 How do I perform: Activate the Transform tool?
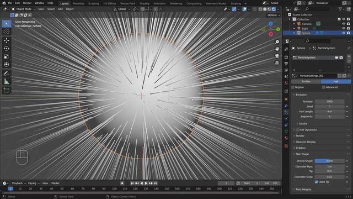pyautogui.click(x=7, y=65)
